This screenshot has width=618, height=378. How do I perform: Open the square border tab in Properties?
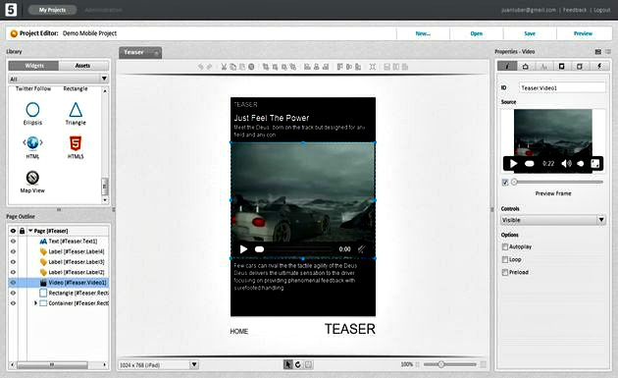tap(562, 67)
